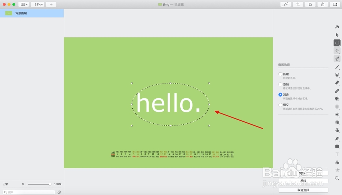Open the layer search filter options
The width and height of the screenshot is (342, 195).
[59, 192]
